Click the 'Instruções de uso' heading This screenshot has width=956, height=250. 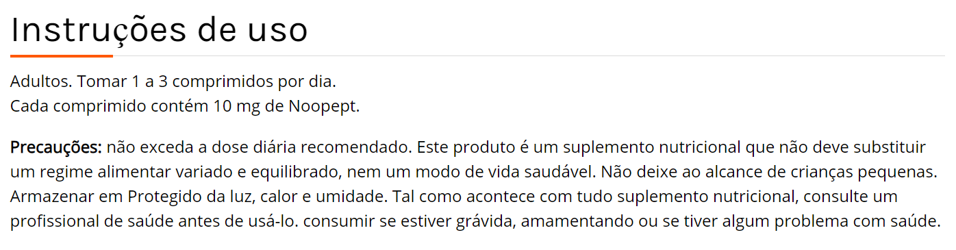pos(160,30)
